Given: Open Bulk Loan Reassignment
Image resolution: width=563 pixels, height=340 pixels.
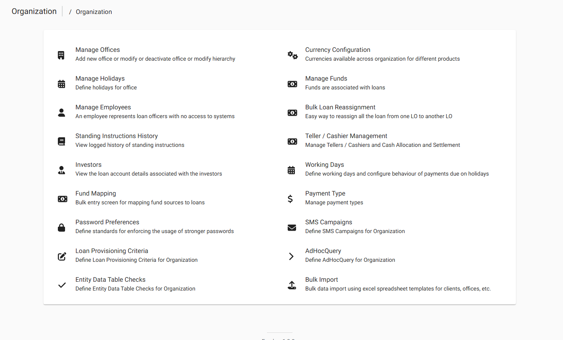Looking at the screenshot, I should coord(340,107).
